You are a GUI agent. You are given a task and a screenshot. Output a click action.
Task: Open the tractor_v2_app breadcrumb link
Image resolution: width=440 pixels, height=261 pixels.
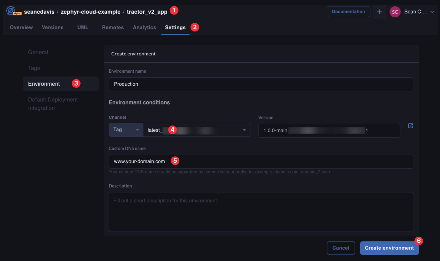147,12
